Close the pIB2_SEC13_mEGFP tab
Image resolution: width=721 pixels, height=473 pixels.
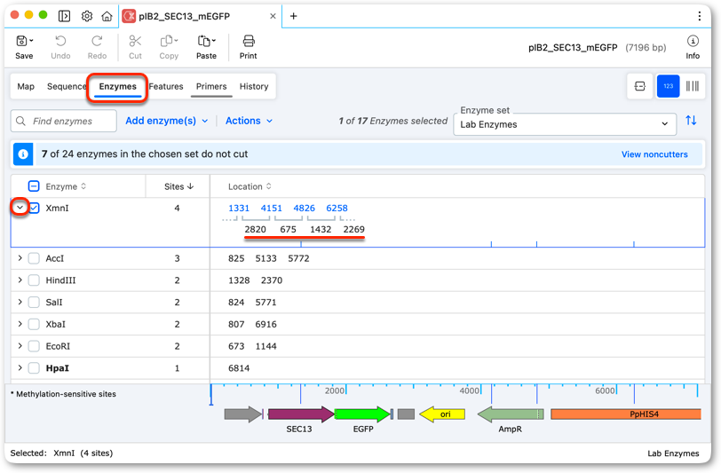tap(273, 16)
